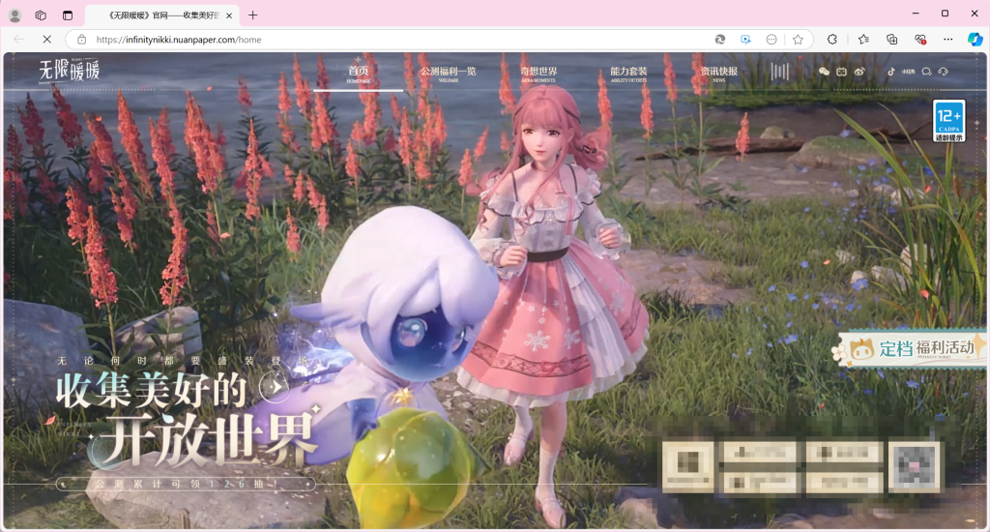Close the 《无限暖暖》官网 tab
The image size is (990, 532).
229,15
